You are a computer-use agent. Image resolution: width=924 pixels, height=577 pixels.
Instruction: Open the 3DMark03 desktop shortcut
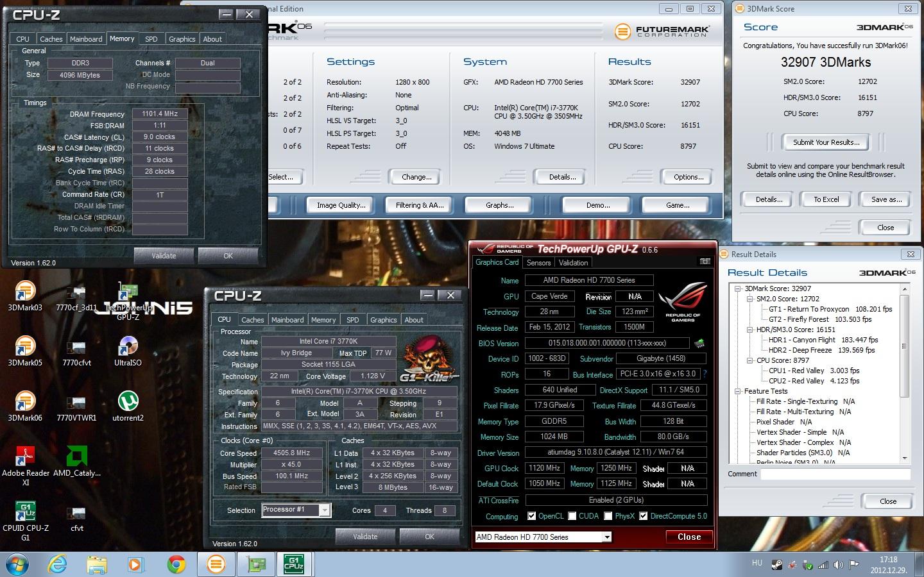25,296
